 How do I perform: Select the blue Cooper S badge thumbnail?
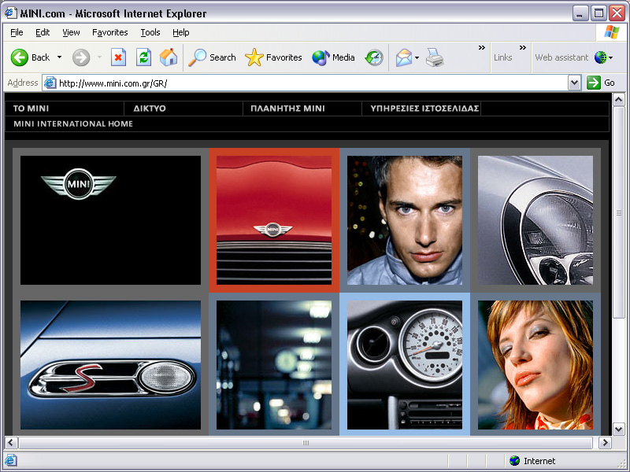pos(110,365)
